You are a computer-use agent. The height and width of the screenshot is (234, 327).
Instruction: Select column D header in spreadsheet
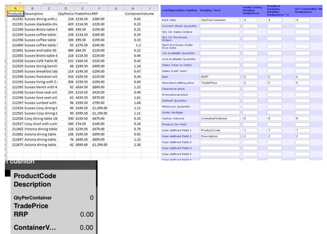point(66,9)
